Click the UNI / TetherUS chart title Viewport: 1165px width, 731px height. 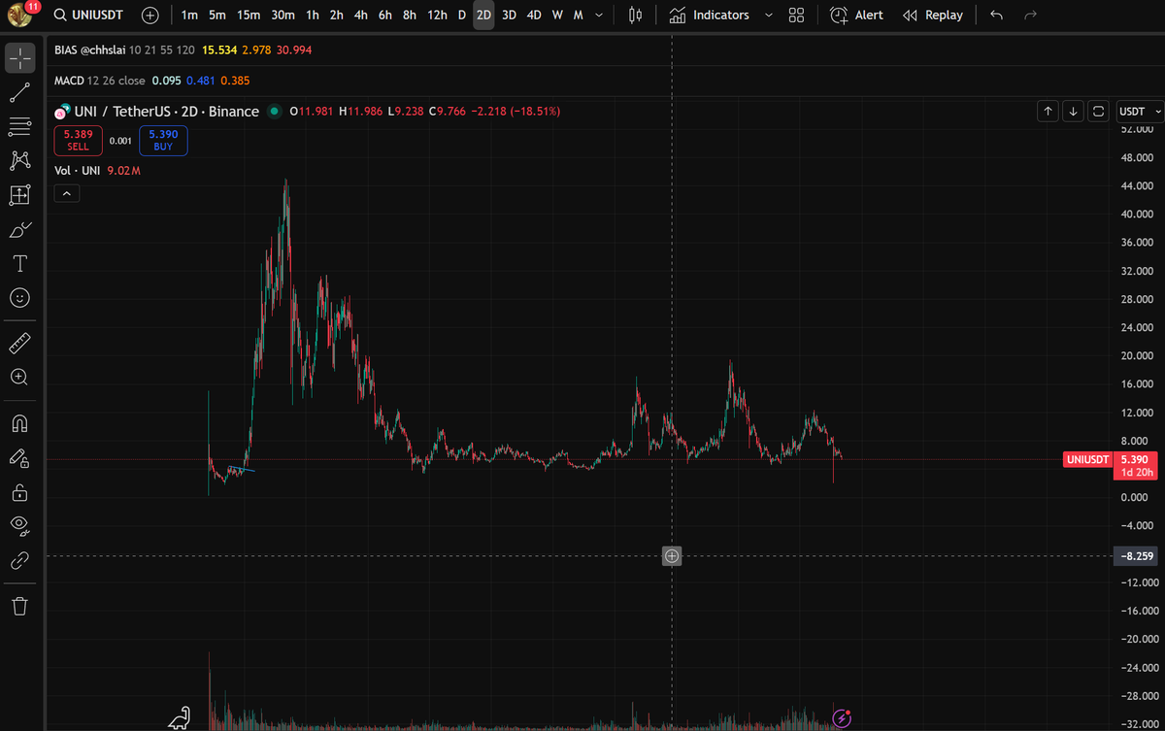pyautogui.click(x=167, y=112)
